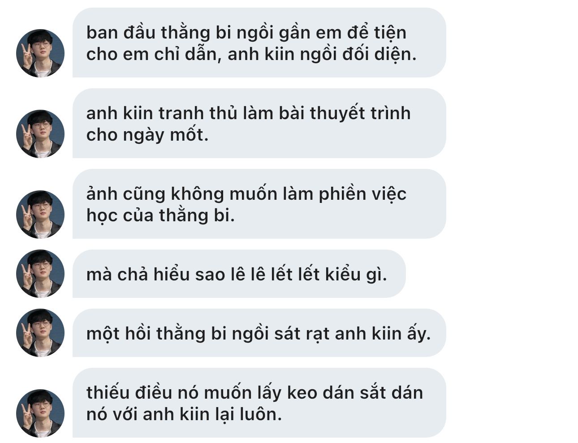Viewport: 578px width, 443px height.
Task: Tap the message bubble mentioning 'keo dán sắt'
Action: [259, 403]
